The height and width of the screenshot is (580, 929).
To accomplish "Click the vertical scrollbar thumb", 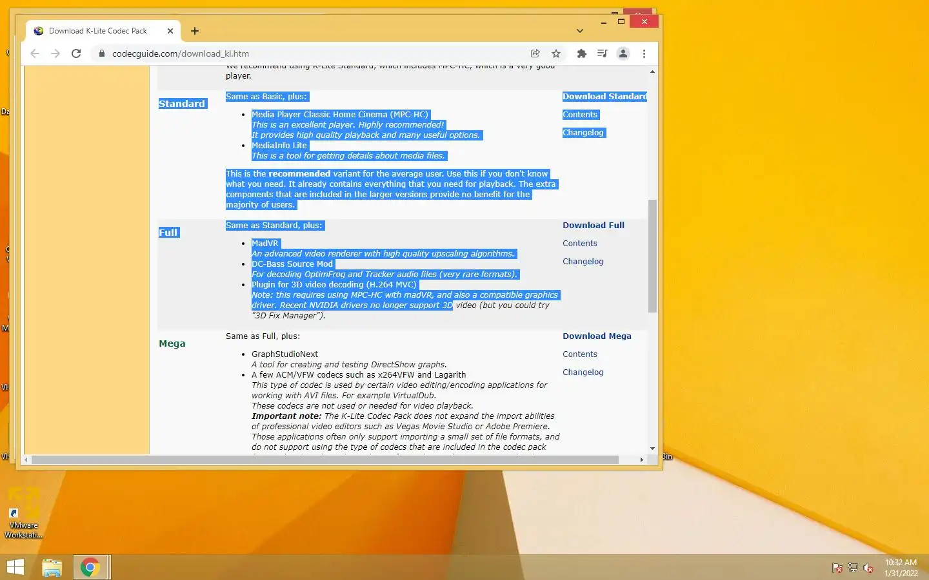I will tap(652, 256).
